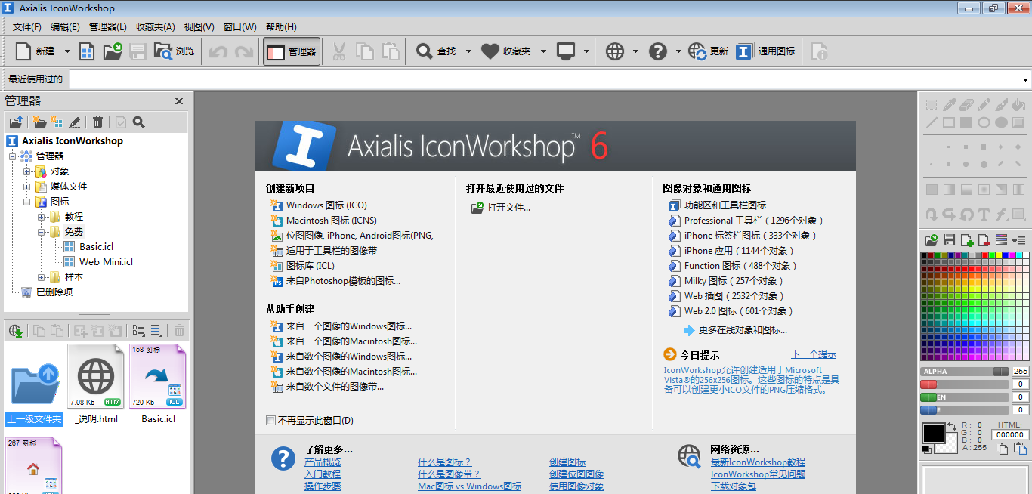
Task: Click the palette color bars icon
Action: [x=1002, y=240]
